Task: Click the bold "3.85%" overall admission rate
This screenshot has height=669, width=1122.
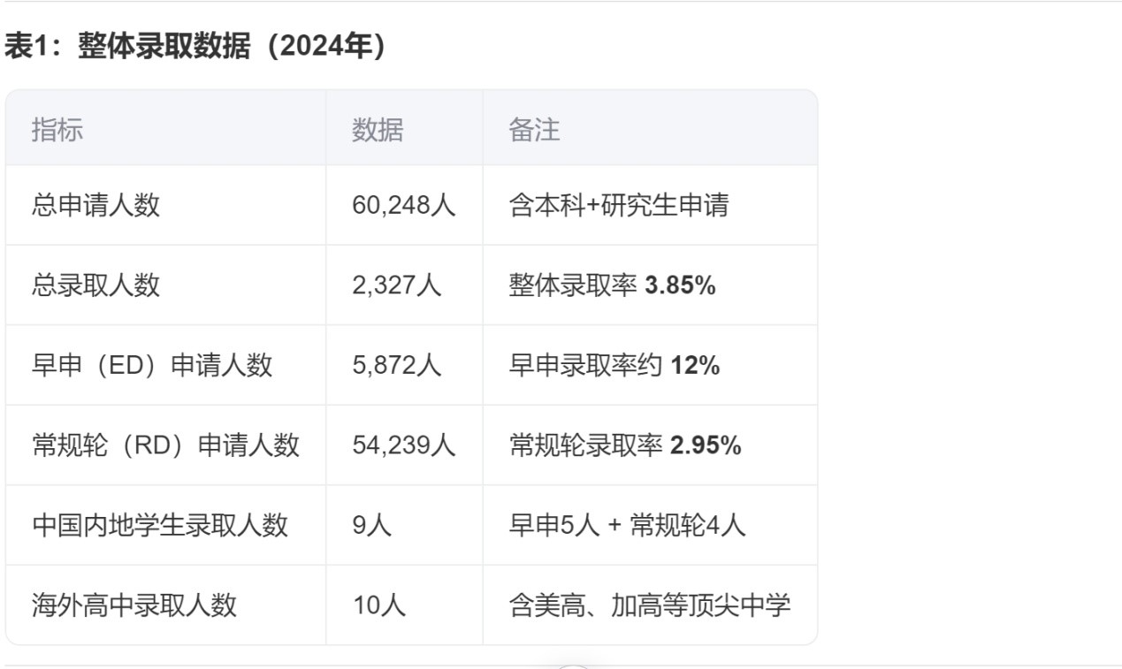Action: pos(680,285)
